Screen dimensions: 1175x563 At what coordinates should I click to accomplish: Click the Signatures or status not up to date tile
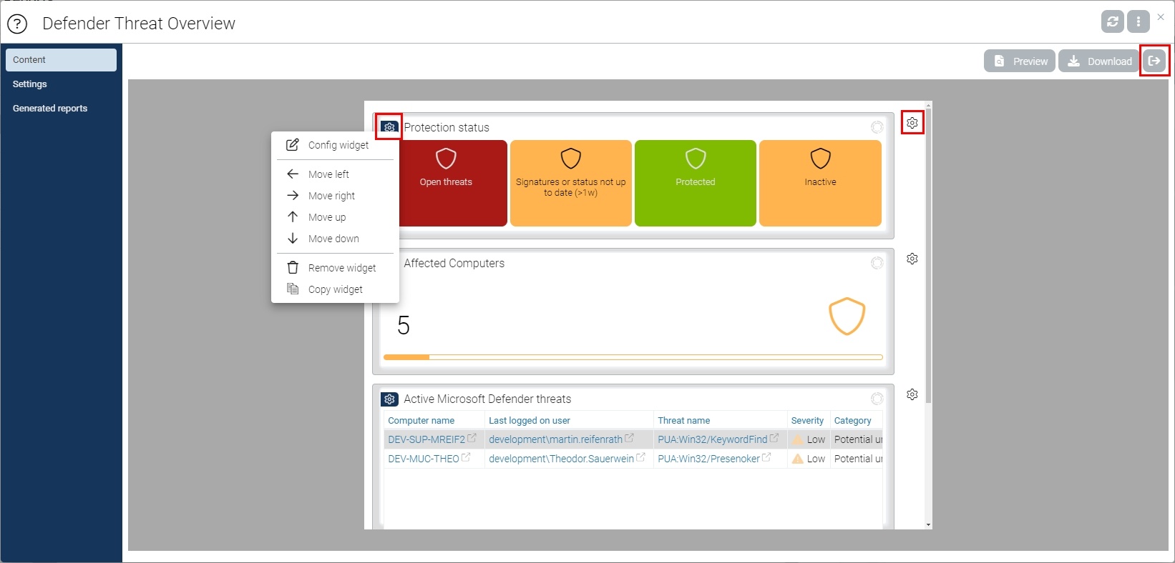pos(571,184)
